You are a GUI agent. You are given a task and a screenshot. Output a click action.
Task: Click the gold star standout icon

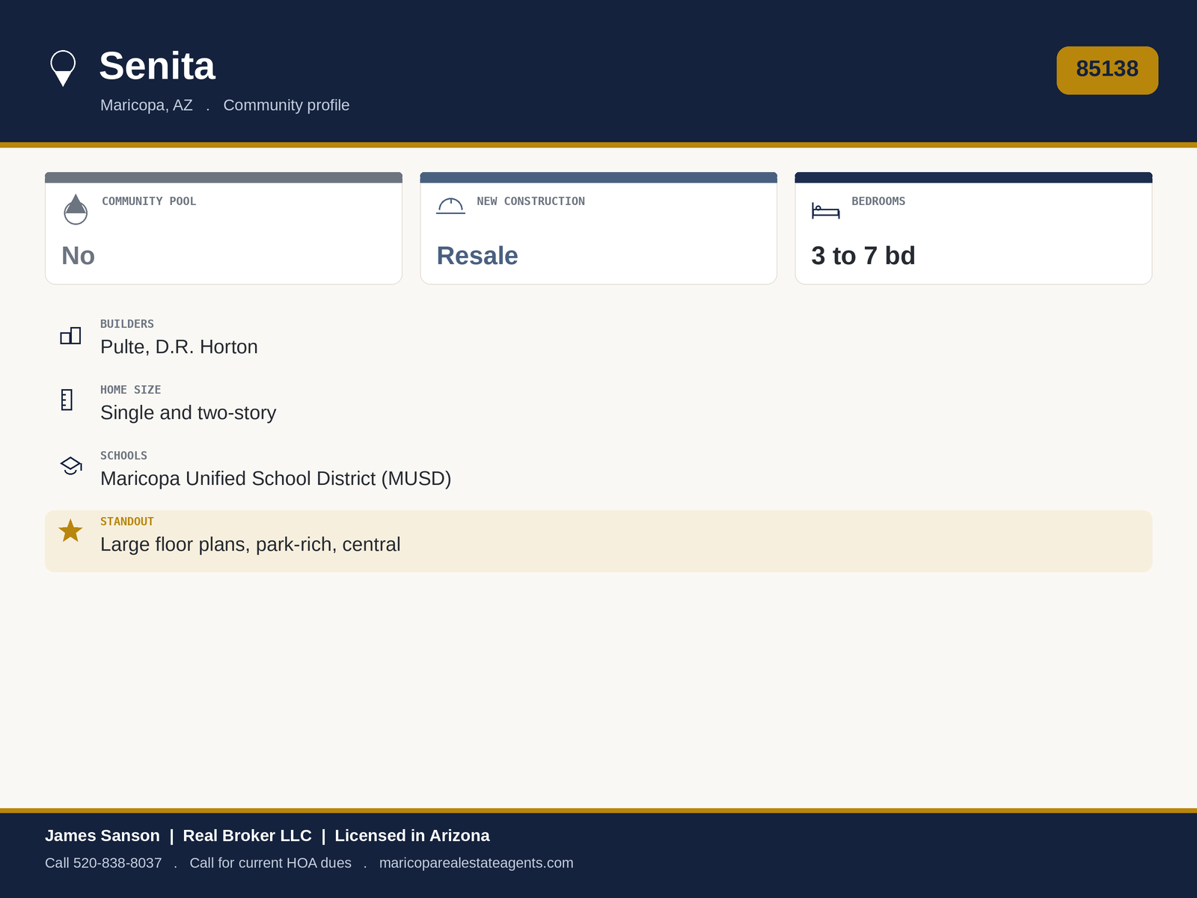(x=70, y=531)
